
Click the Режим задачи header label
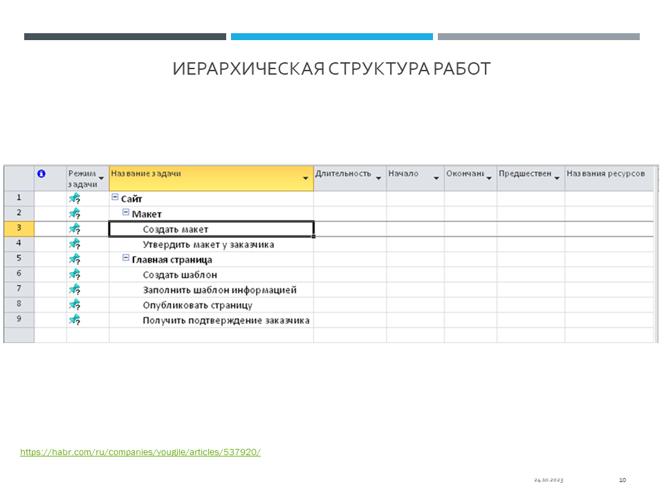(82, 178)
